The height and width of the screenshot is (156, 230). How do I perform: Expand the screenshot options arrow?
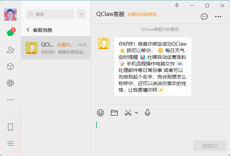[x=136, y=113]
